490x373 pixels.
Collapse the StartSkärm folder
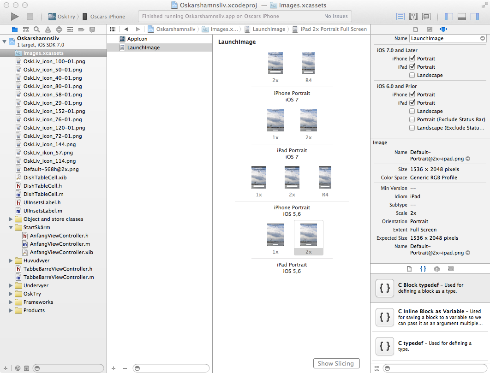11,227
